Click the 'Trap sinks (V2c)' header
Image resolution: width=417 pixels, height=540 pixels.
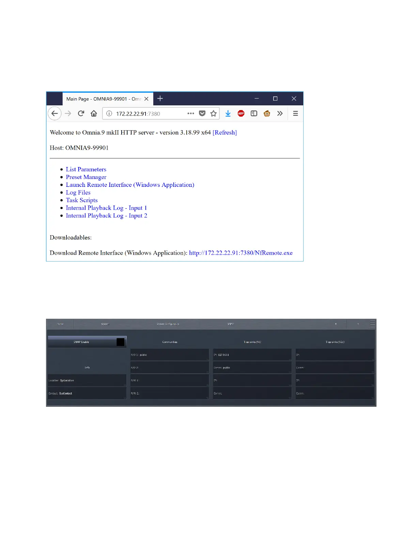[335, 342]
